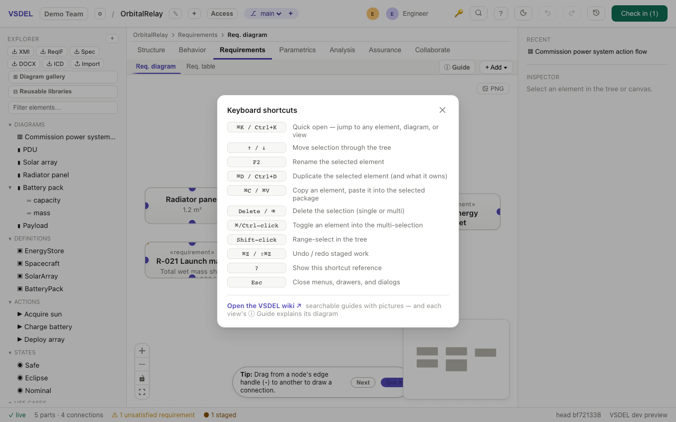Select mass attribute under Battery pack

point(42,213)
